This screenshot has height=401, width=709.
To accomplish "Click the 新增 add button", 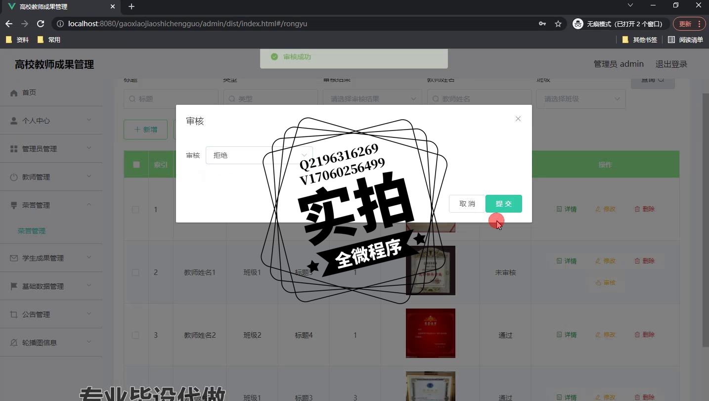I will [145, 130].
